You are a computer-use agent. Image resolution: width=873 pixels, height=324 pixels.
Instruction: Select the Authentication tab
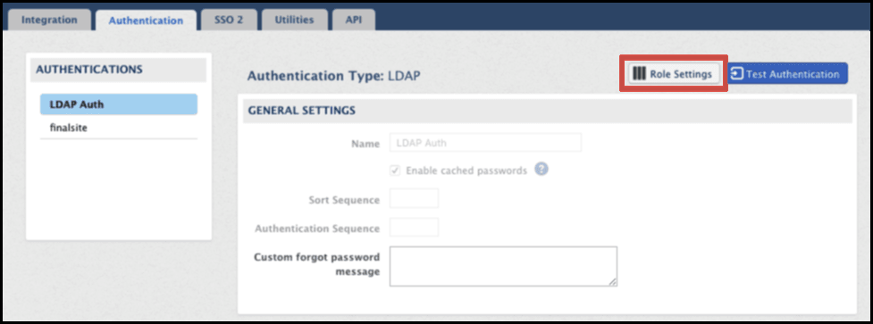click(x=146, y=21)
